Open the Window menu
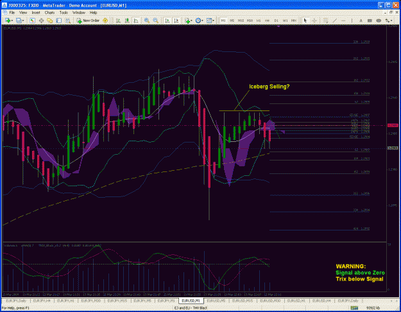Viewport: 401px width, 312px height. (79, 12)
